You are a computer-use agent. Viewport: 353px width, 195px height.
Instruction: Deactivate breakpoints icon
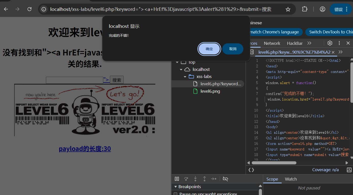225,179
